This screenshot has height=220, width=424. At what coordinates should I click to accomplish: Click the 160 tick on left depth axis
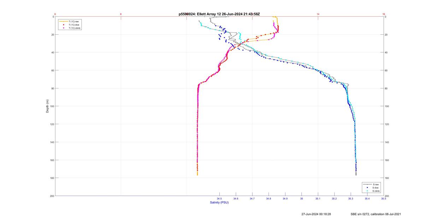52,160
